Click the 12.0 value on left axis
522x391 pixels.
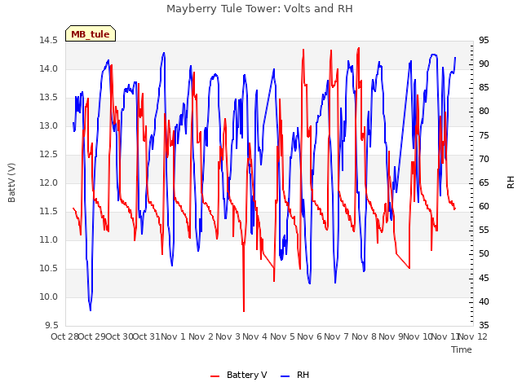pyautogui.click(x=49, y=182)
